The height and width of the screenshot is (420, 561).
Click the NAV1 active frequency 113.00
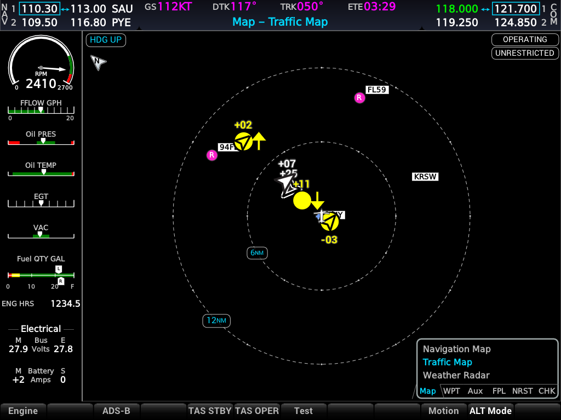(88, 9)
